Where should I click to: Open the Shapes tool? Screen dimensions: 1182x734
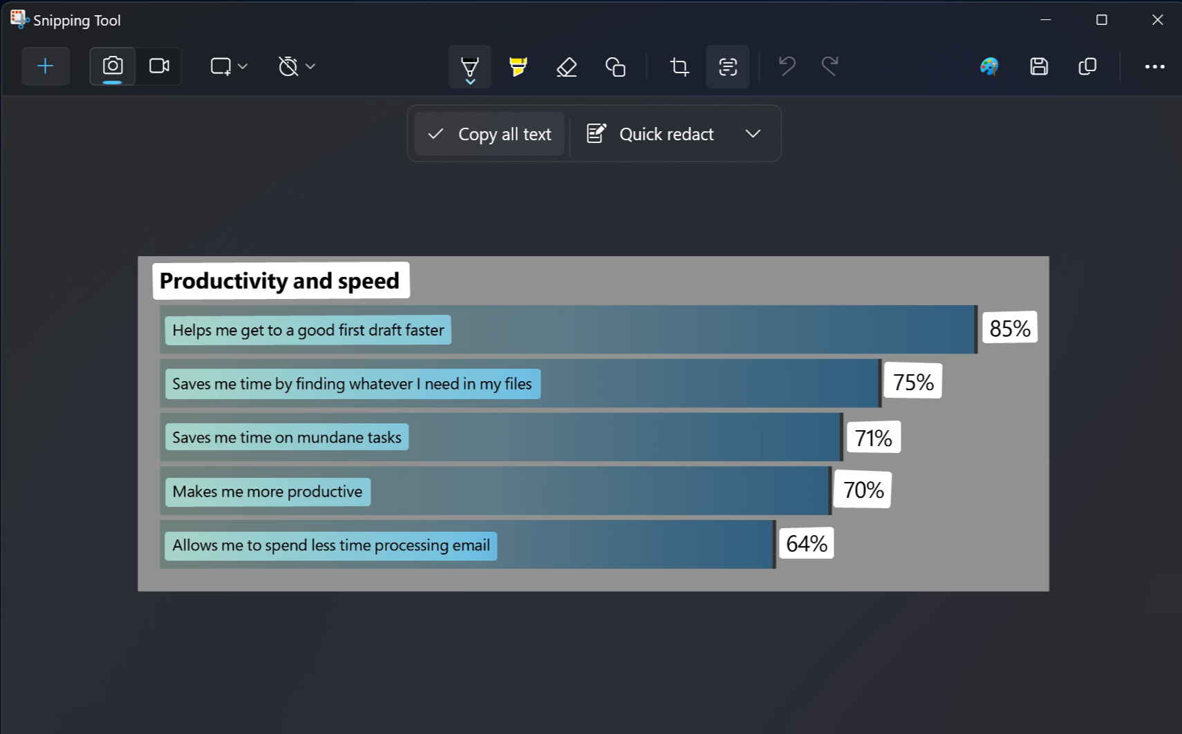(615, 66)
